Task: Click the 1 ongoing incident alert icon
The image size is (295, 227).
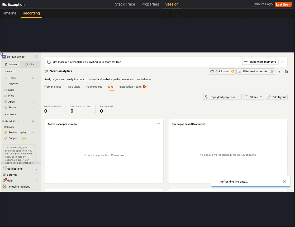Action: point(4,186)
